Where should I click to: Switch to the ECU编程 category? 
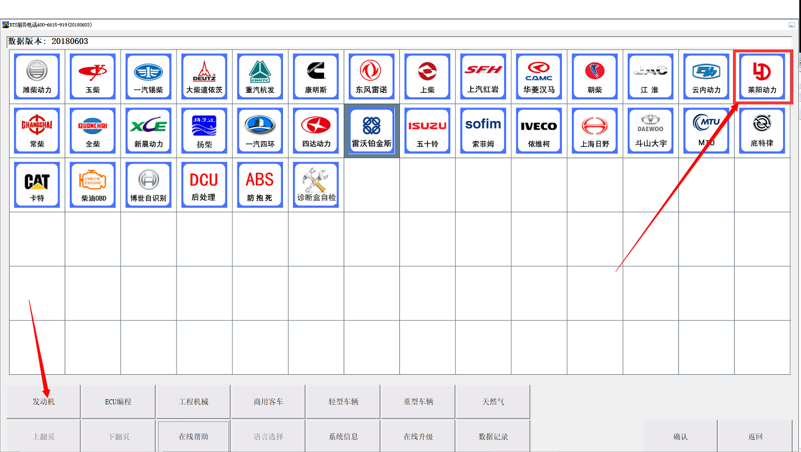point(118,402)
